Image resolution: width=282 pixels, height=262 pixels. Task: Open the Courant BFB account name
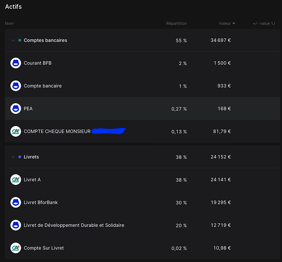[x=38, y=63]
